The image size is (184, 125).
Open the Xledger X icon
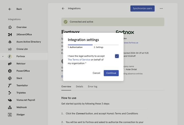click(10, 115)
